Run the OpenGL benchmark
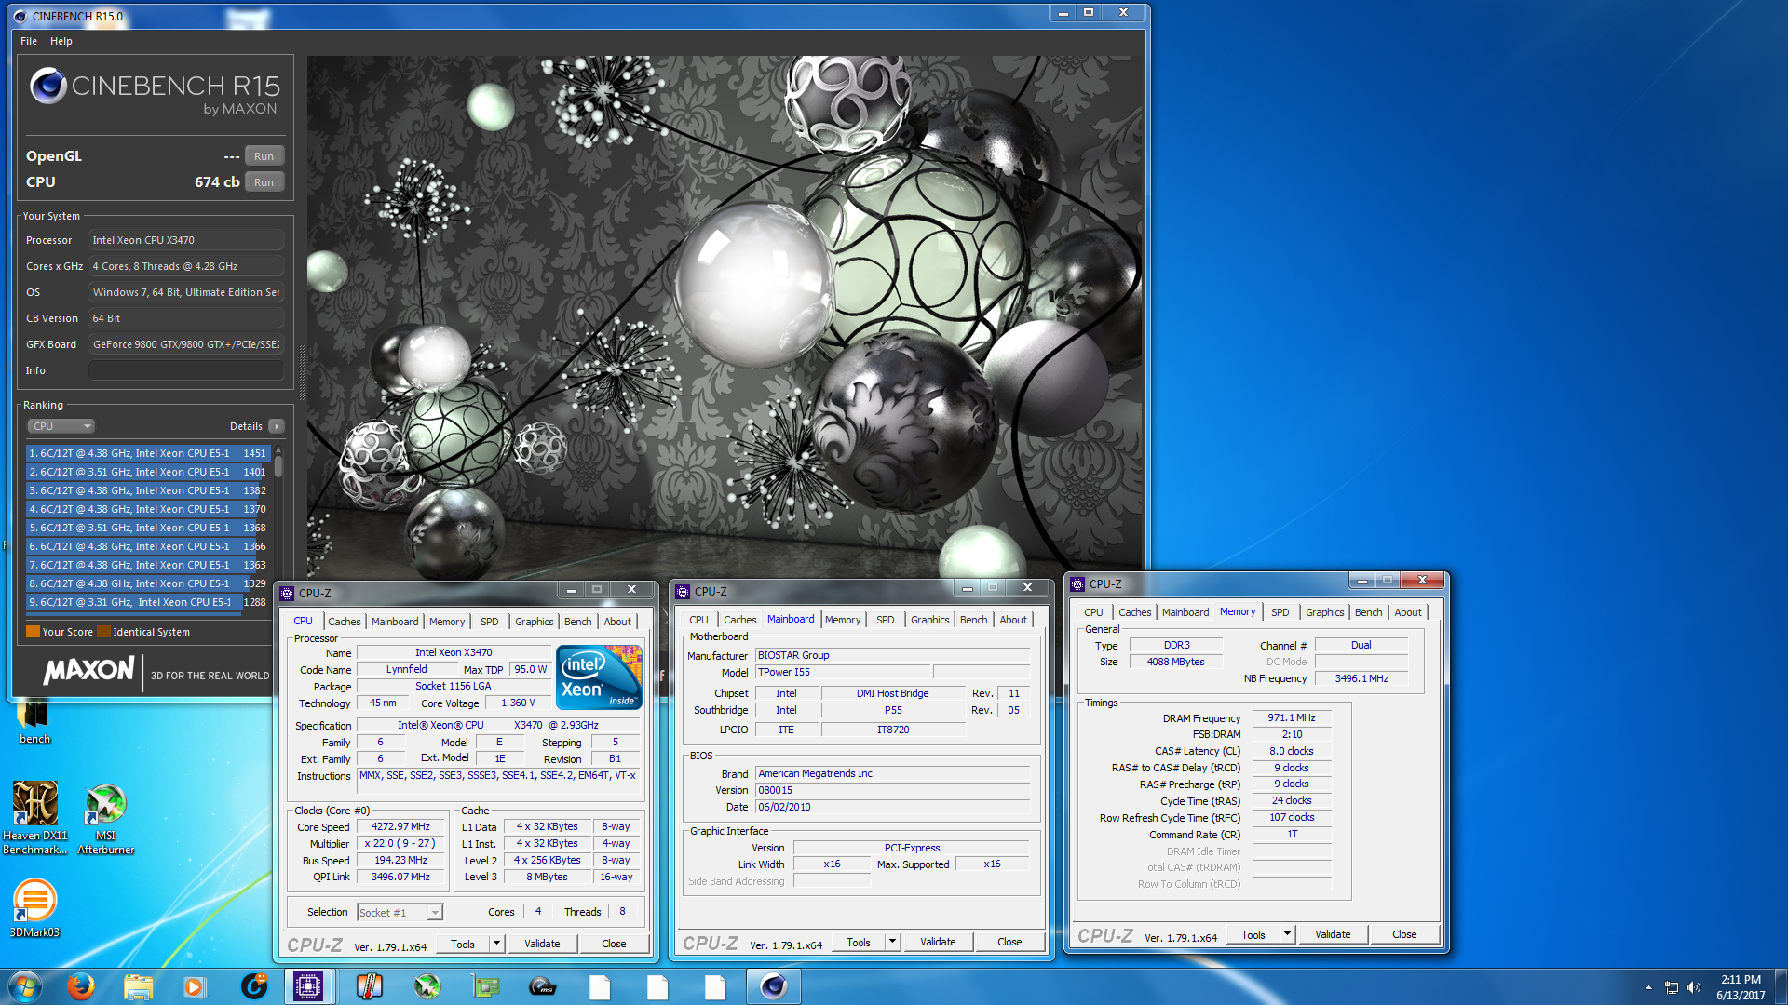This screenshot has height=1005, width=1788. pos(264,156)
